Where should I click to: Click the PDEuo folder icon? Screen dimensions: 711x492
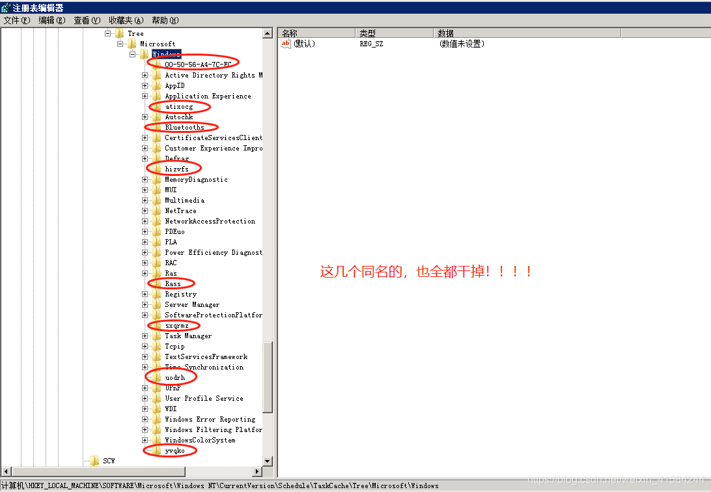157,231
